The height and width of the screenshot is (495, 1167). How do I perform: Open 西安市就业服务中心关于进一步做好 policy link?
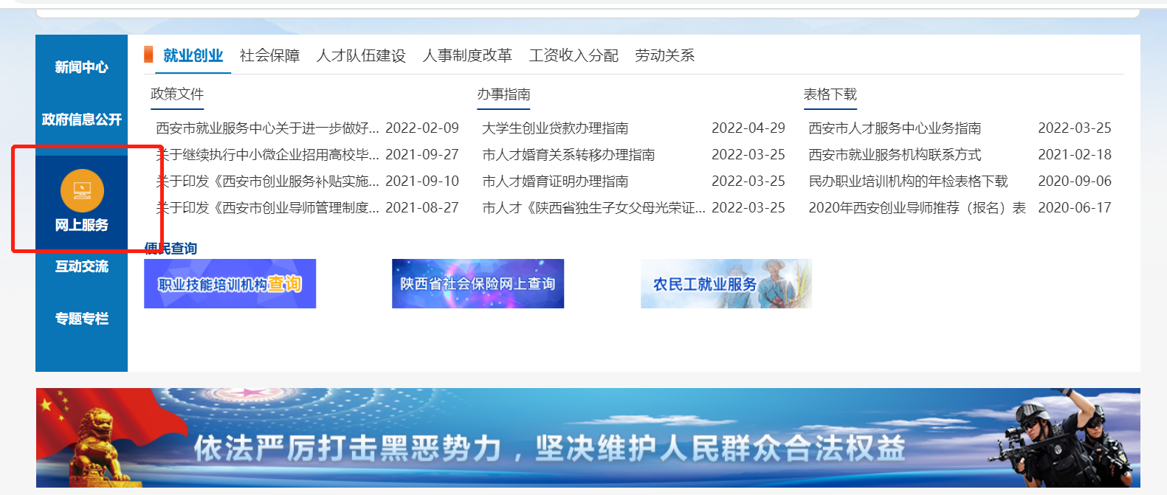(x=267, y=128)
